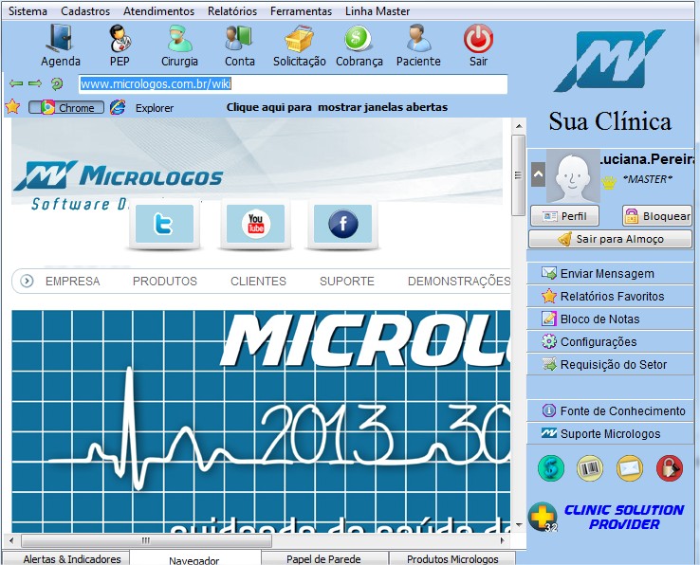700x565 pixels.
Task: Open the PEP patient record icon
Action: [120, 46]
